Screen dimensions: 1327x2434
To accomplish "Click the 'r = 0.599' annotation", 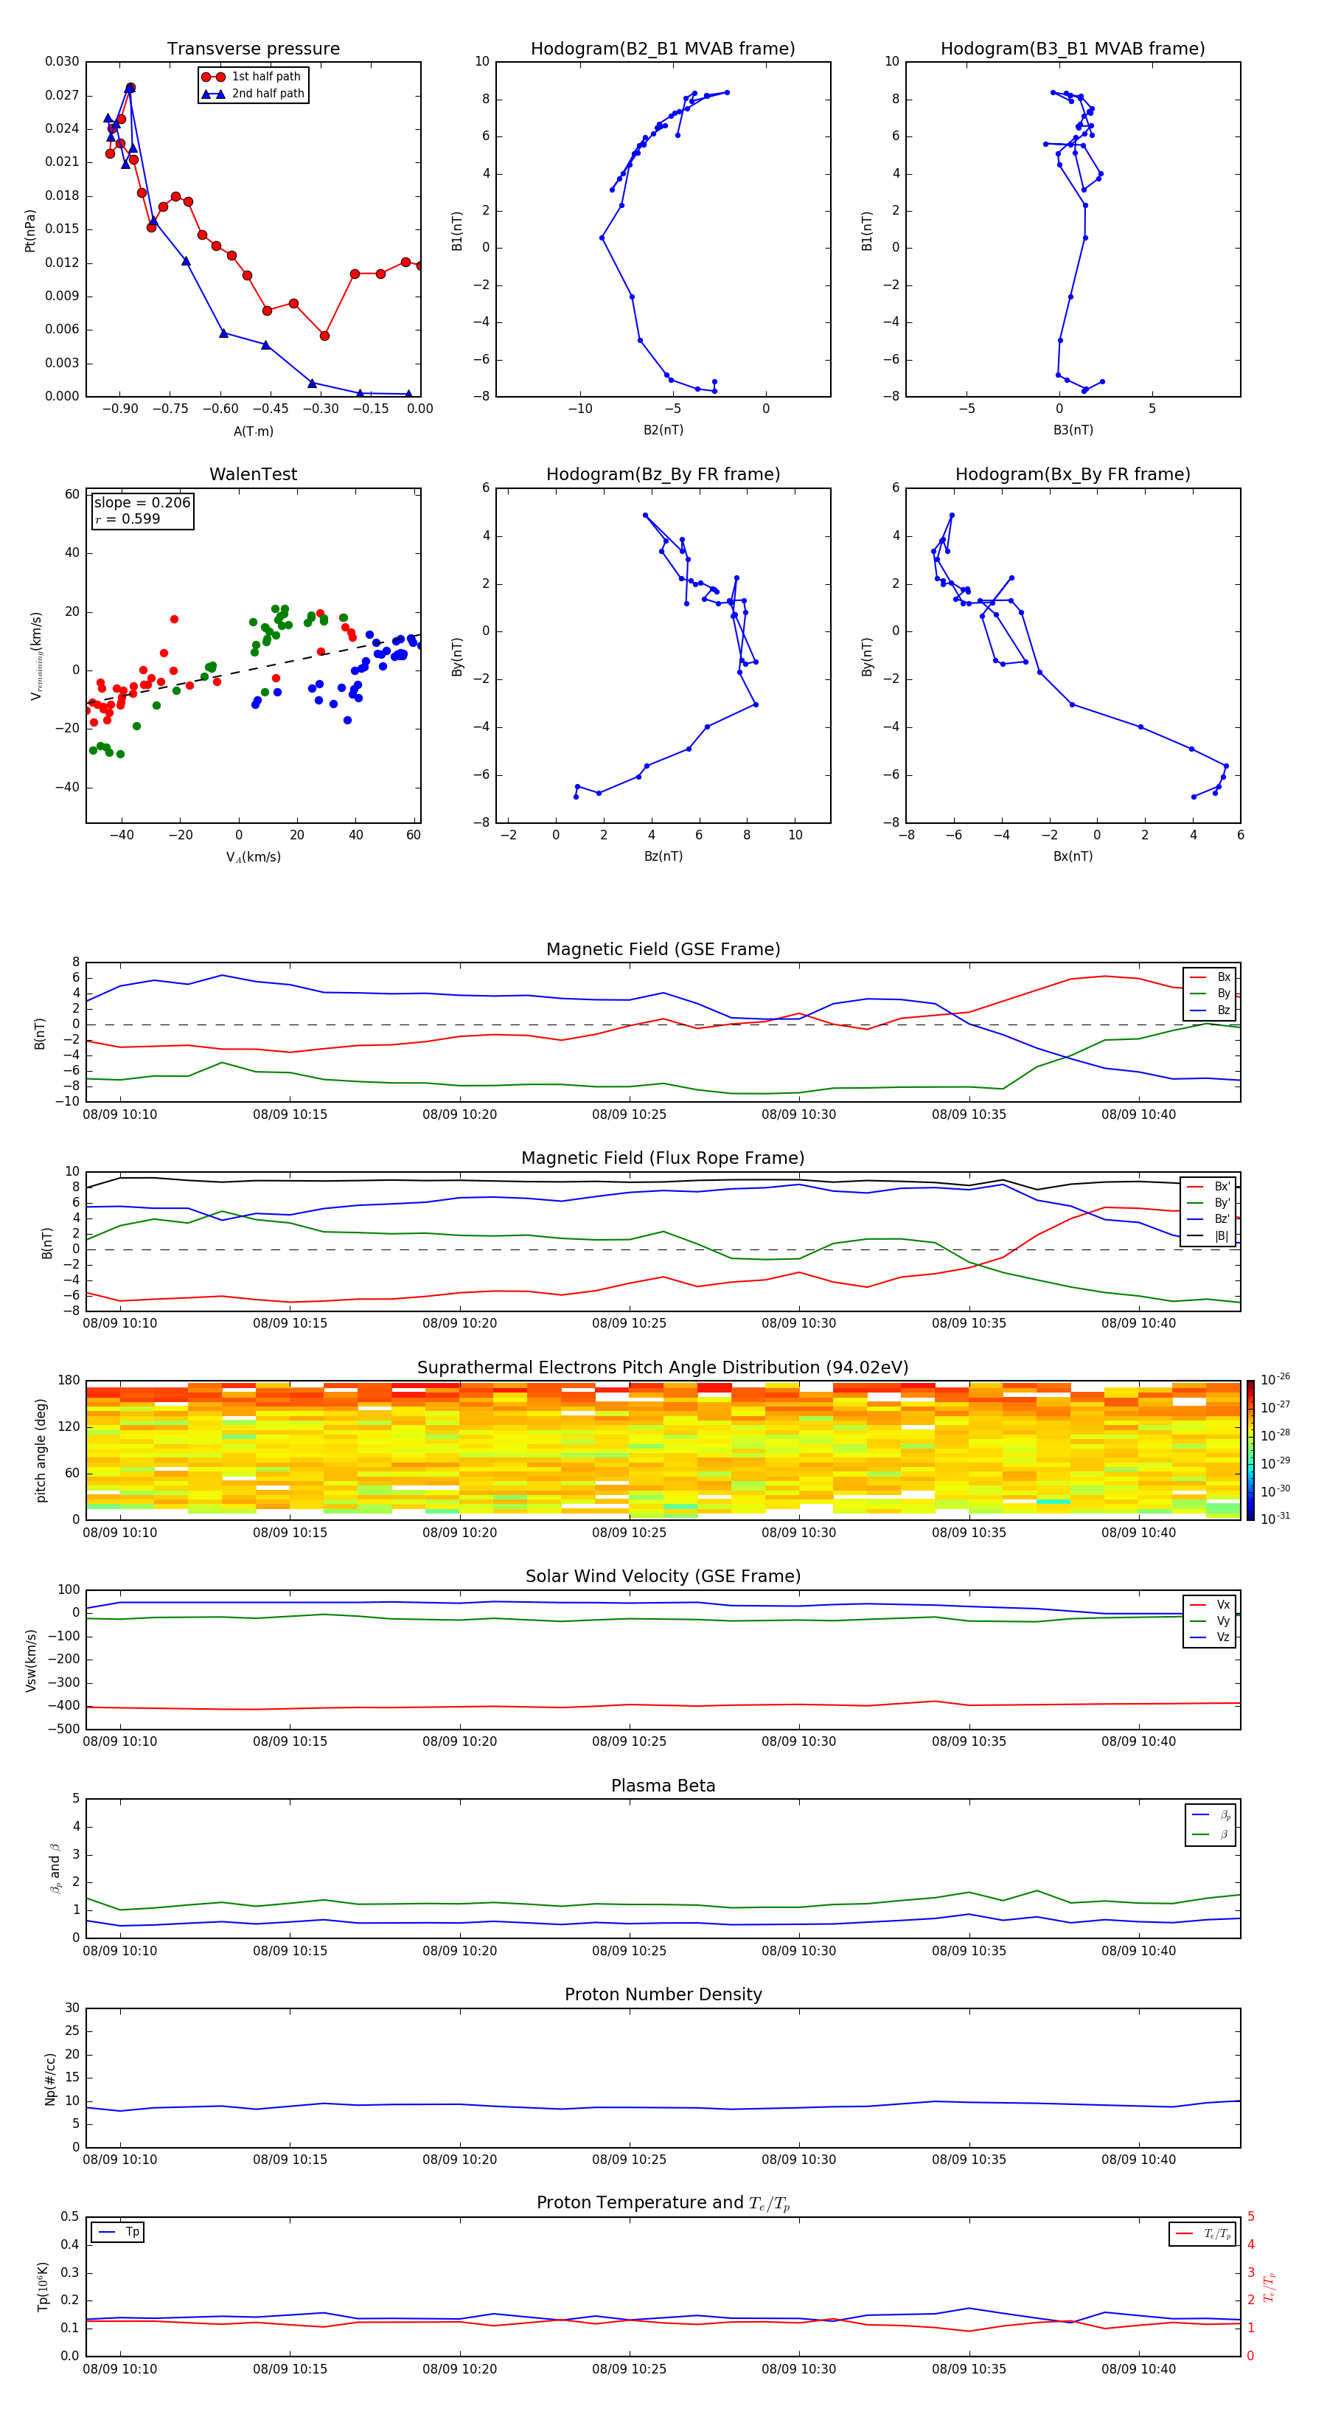I will click(128, 519).
